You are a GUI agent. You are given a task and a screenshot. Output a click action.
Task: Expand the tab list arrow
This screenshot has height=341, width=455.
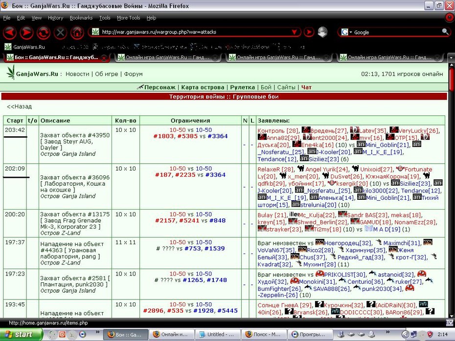tap(451, 58)
